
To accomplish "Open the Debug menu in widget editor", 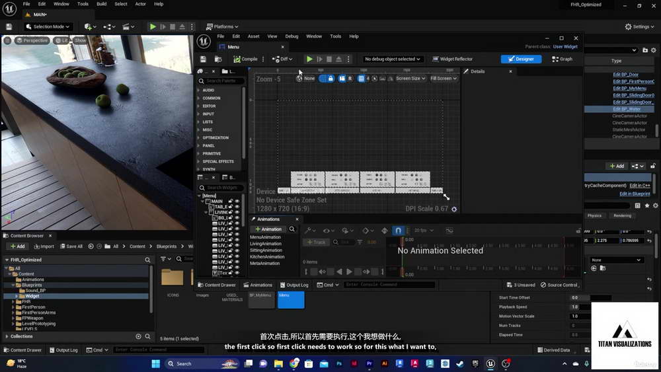I will pos(292,36).
